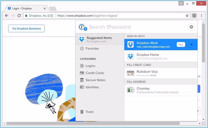The height and width of the screenshot is (128, 208).
Task: Click the Chumley identity badge icon
Action: (x=131, y=90)
